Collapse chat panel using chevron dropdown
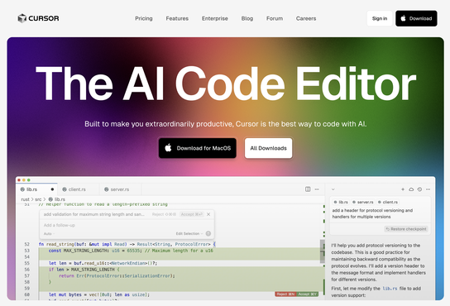The width and height of the screenshot is (450, 306). 333,189
